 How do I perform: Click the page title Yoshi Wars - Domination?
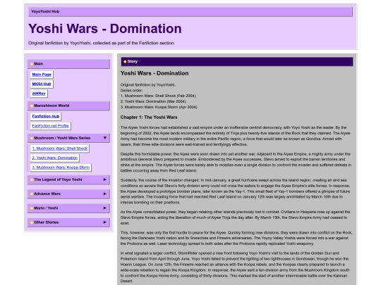[105, 29]
